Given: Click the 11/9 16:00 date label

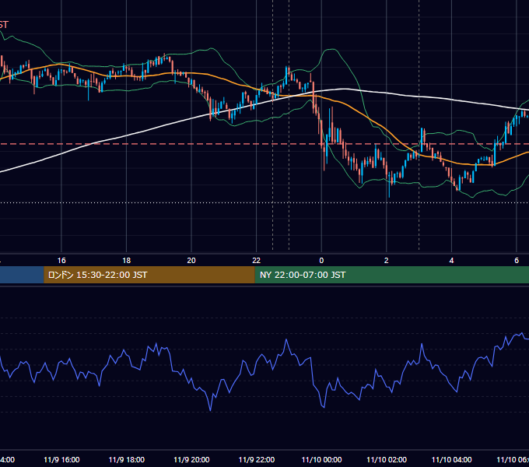Looking at the screenshot, I should pos(61,459).
